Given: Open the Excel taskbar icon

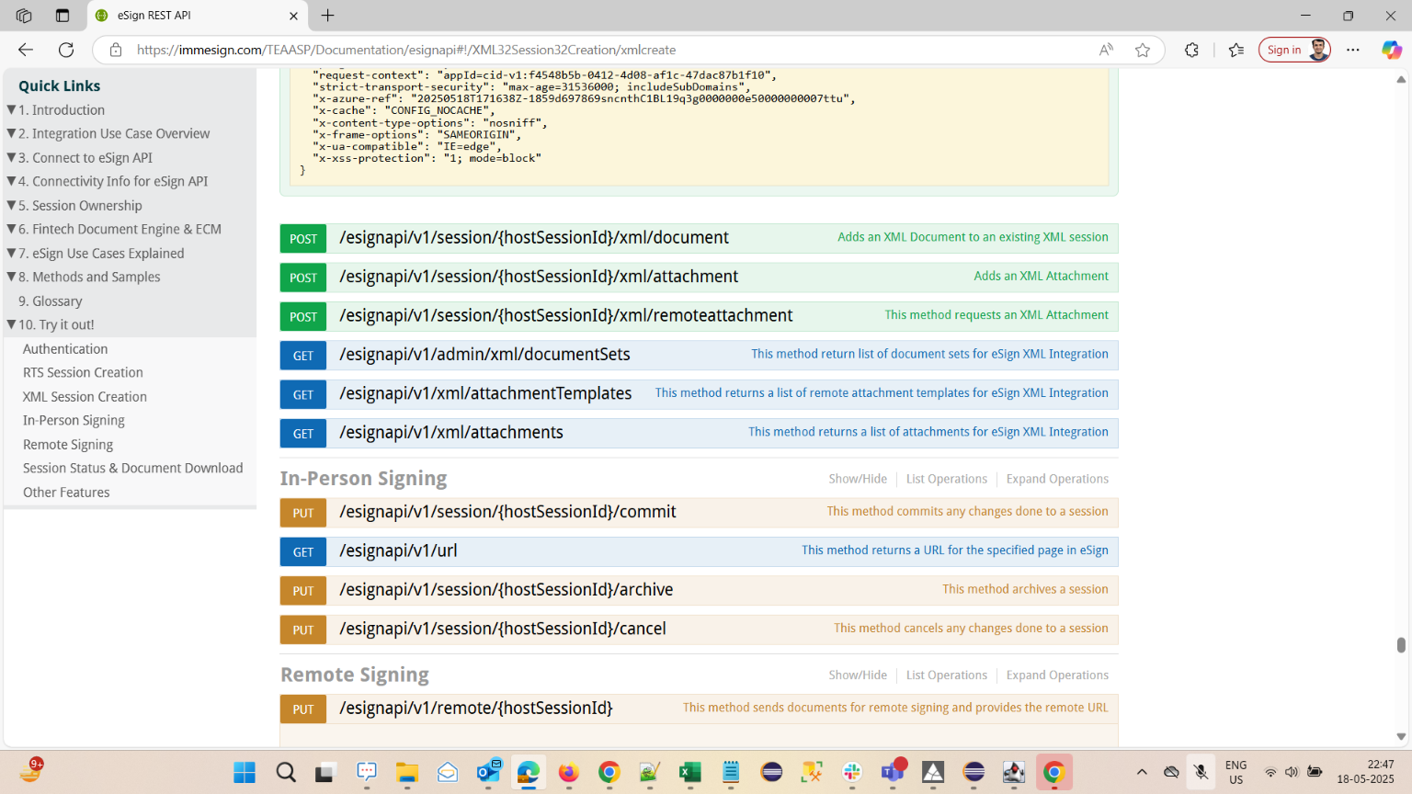Looking at the screenshot, I should click(x=689, y=773).
